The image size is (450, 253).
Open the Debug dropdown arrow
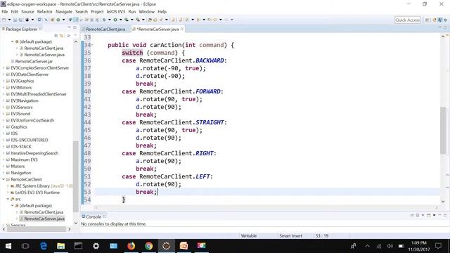point(110,20)
